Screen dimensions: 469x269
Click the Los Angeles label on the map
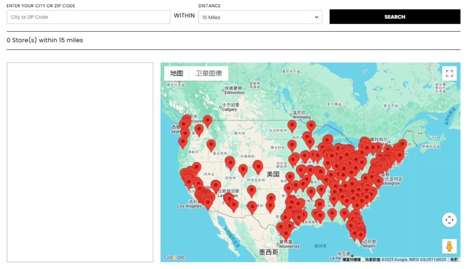189,206
